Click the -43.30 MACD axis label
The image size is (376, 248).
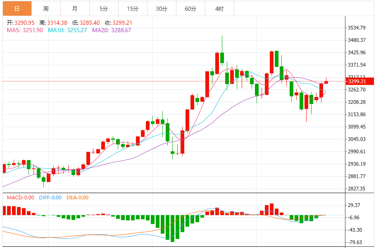(355, 230)
